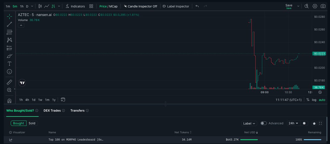Toggle the Advanced switch

263,123
